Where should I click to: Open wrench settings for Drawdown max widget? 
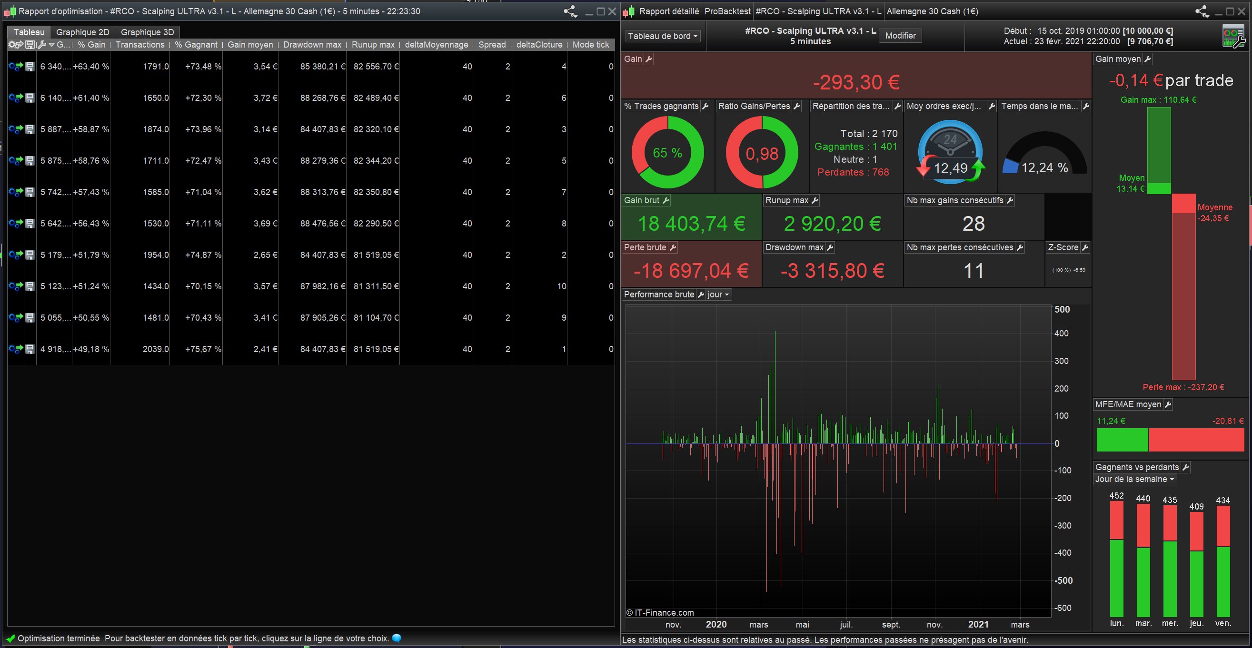(x=830, y=248)
